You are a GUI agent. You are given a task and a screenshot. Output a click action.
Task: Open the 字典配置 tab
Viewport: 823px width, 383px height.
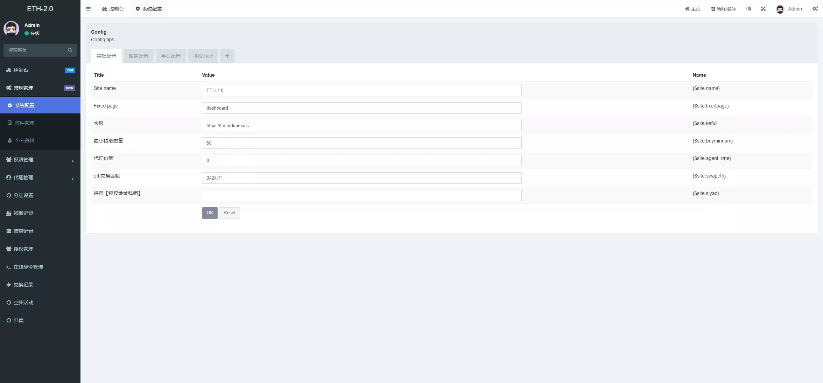click(x=170, y=56)
